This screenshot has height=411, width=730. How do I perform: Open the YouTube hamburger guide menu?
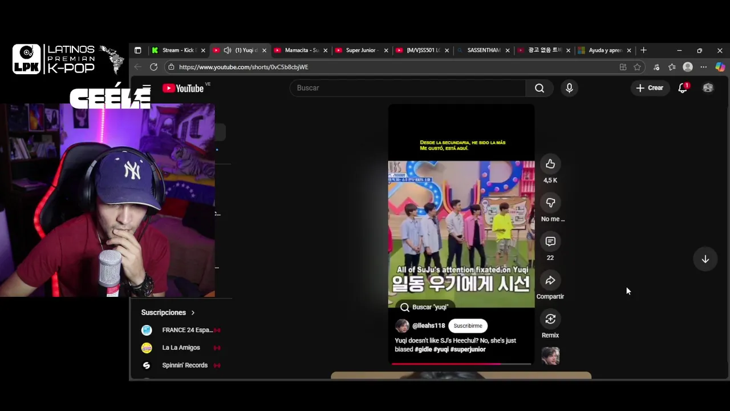147,88
